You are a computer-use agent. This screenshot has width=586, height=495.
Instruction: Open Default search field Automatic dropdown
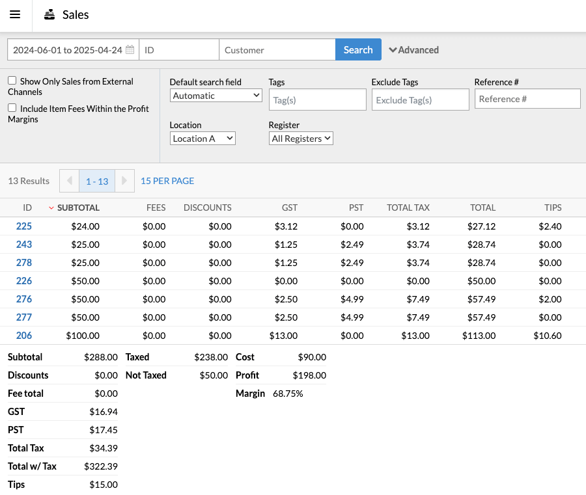[216, 96]
